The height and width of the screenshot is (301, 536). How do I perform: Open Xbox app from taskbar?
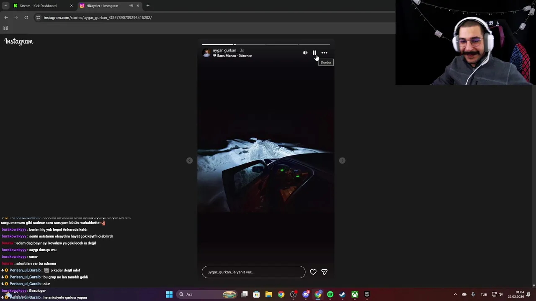tap(355, 294)
